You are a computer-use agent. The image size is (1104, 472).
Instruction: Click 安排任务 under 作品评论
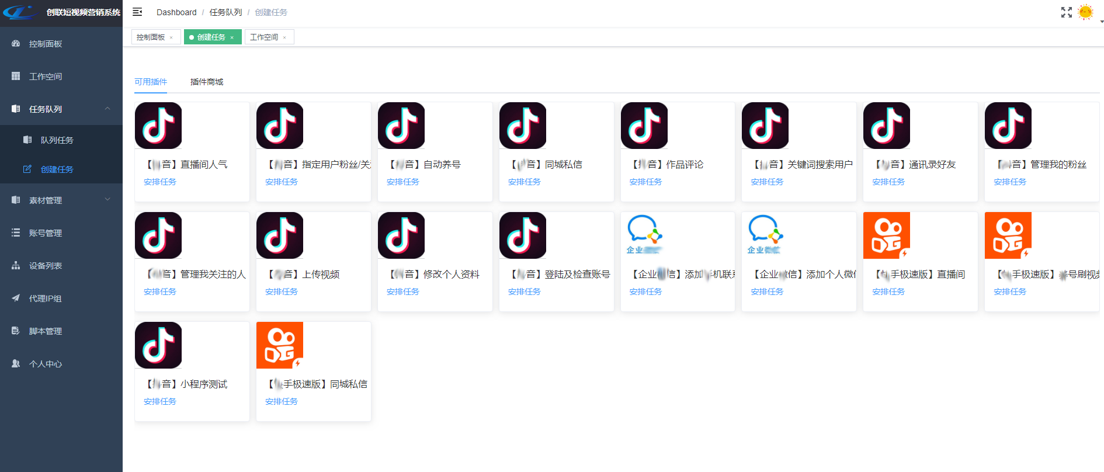(x=646, y=182)
